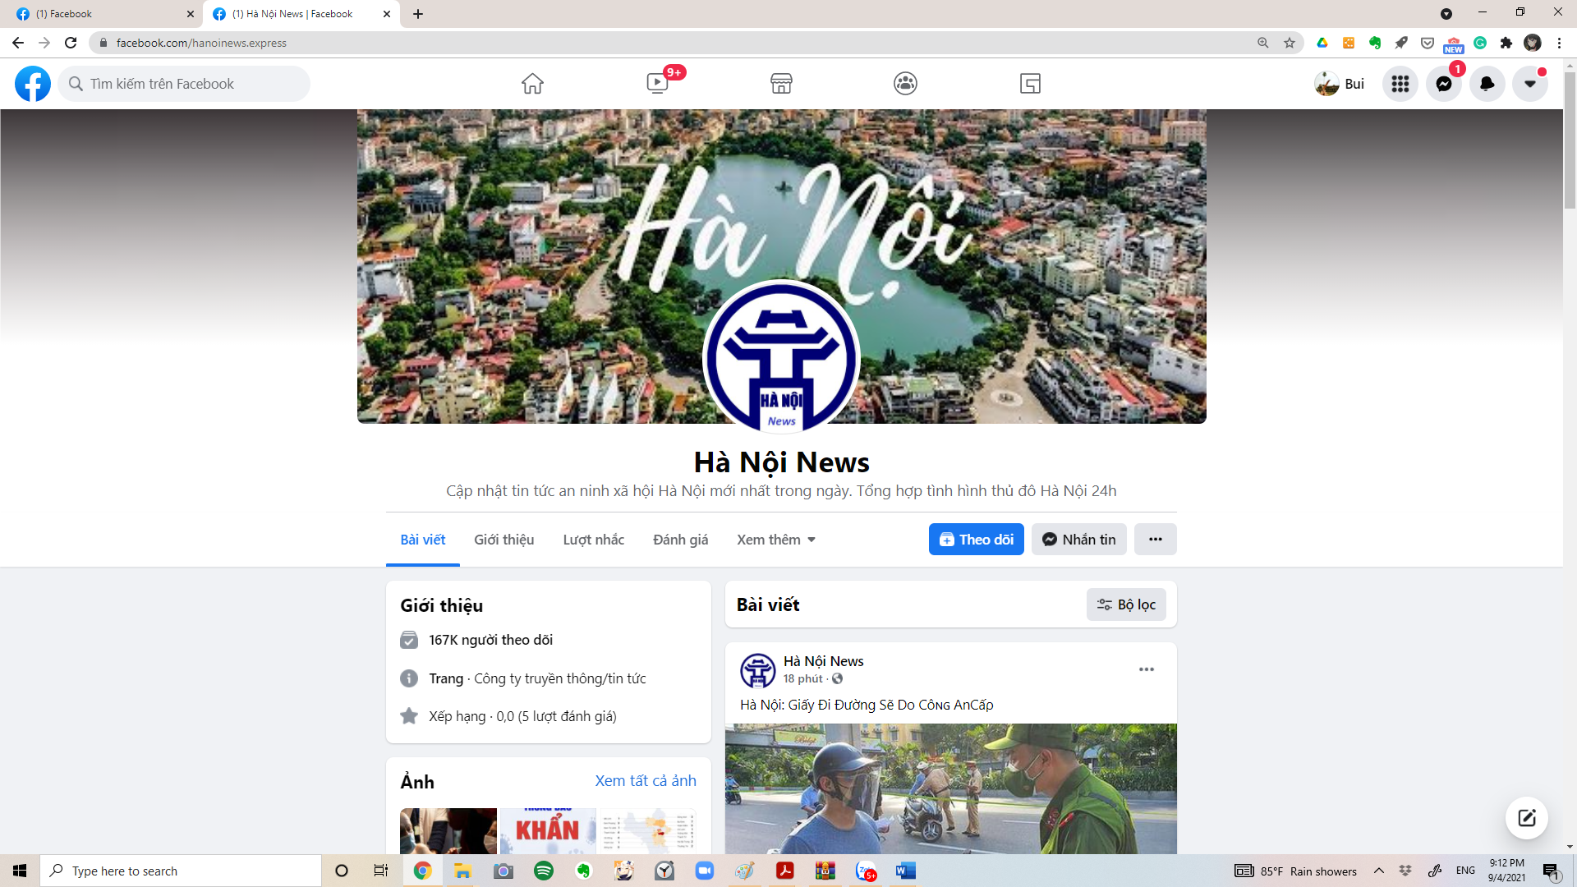Click the Facebook logo icon
Screen dimensions: 1577x887
(x=33, y=84)
